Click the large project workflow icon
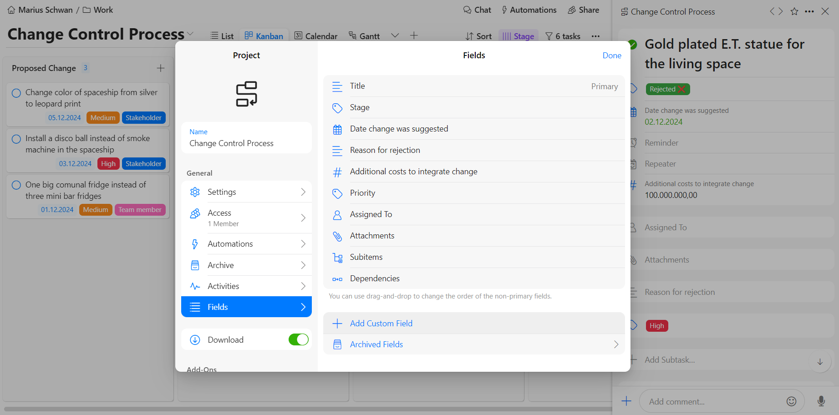This screenshot has height=415, width=839. (246, 94)
